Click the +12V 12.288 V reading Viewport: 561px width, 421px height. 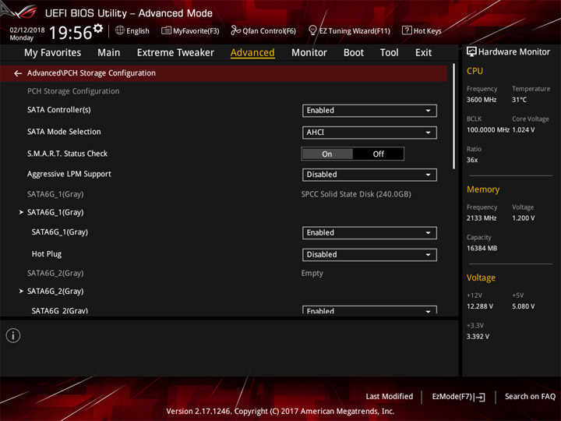pos(479,306)
